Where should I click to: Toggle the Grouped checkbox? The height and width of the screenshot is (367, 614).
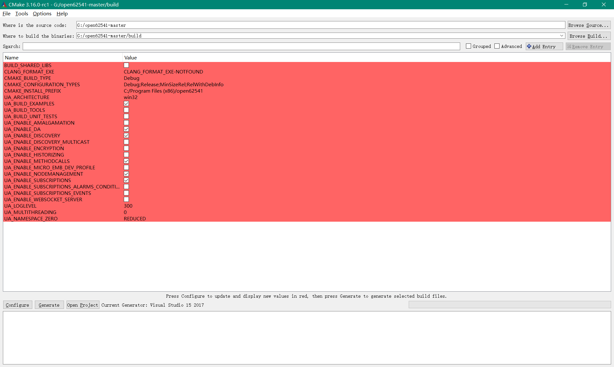(468, 46)
